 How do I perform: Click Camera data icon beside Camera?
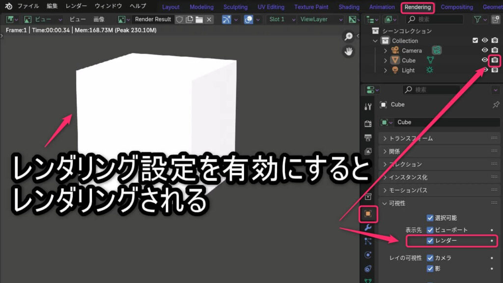436,50
